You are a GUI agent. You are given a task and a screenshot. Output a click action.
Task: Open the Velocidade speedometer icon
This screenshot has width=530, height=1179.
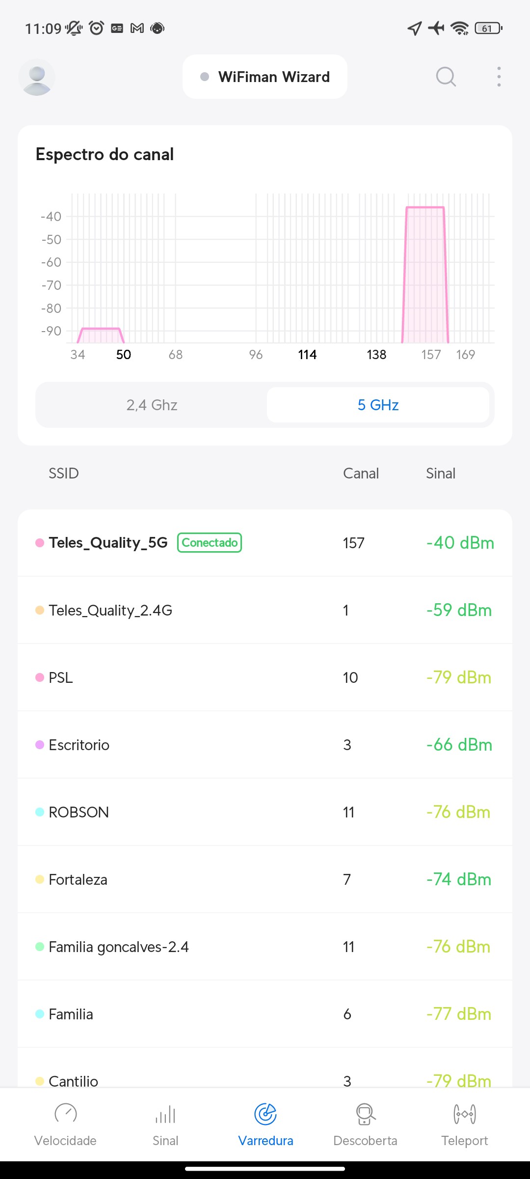pyautogui.click(x=65, y=1113)
